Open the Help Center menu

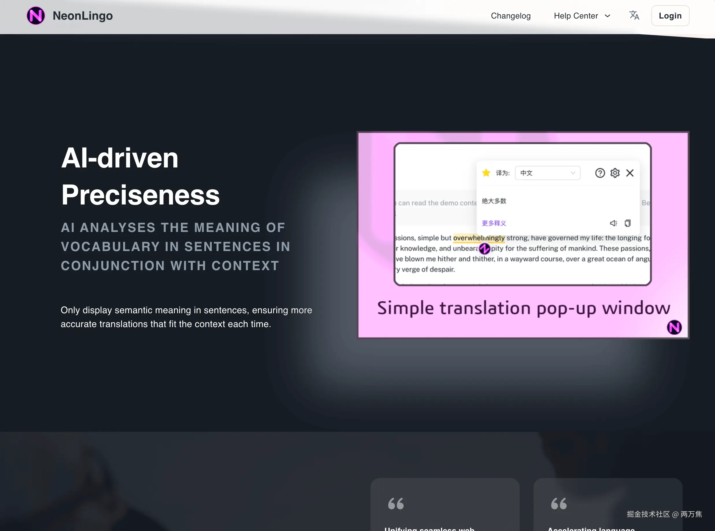576,16
